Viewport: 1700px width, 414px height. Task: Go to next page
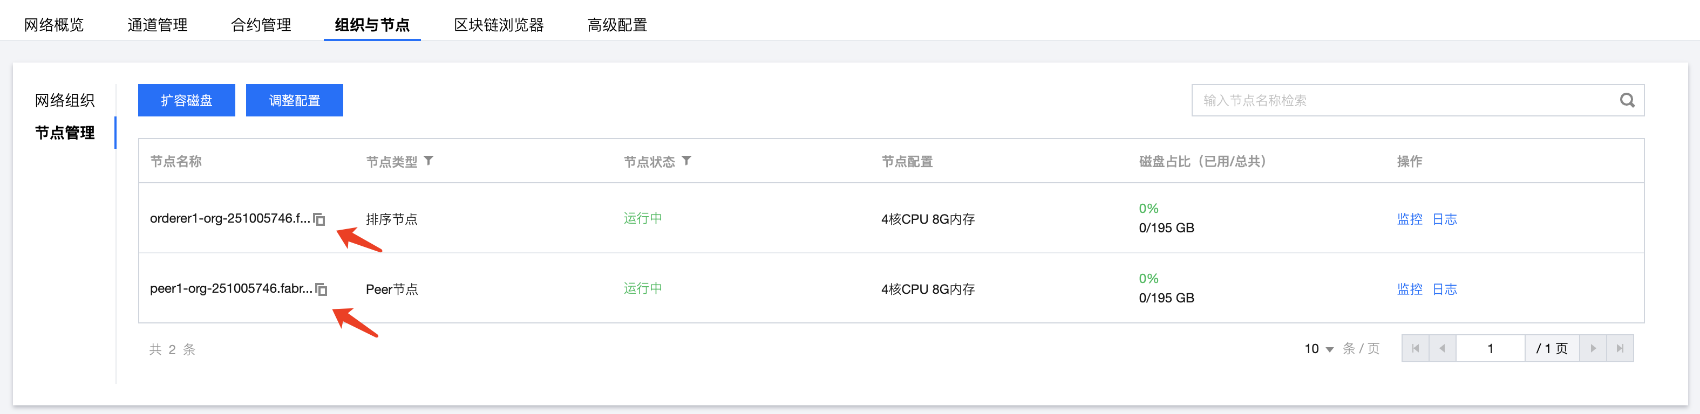click(1593, 349)
